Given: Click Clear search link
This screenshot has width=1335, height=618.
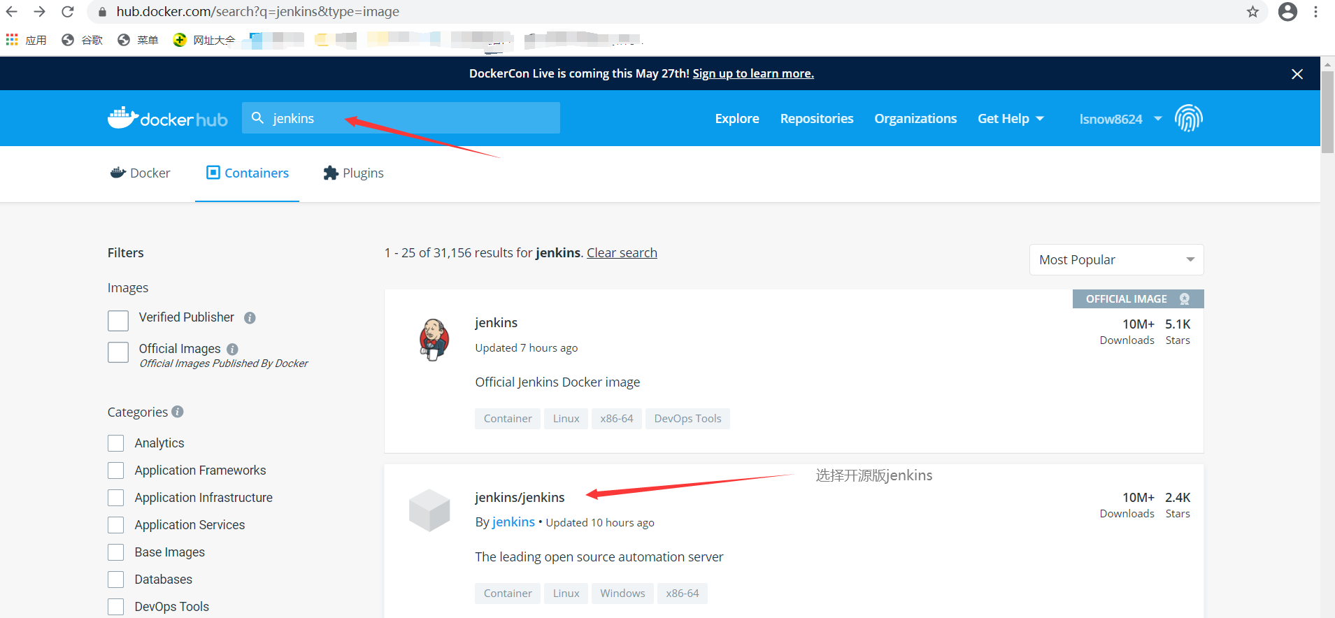Looking at the screenshot, I should click(622, 252).
